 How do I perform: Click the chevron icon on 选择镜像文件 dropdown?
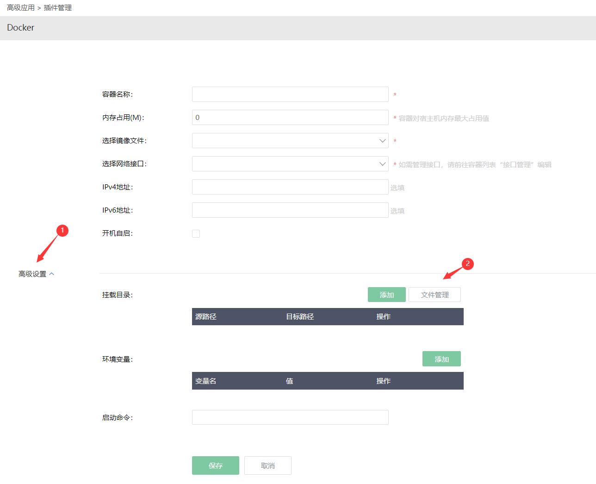[x=382, y=140]
